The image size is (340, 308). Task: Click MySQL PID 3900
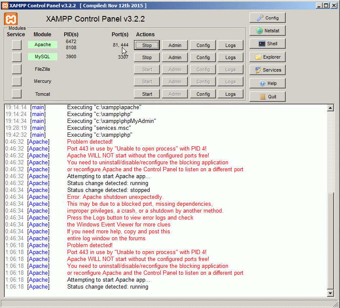coord(71,57)
